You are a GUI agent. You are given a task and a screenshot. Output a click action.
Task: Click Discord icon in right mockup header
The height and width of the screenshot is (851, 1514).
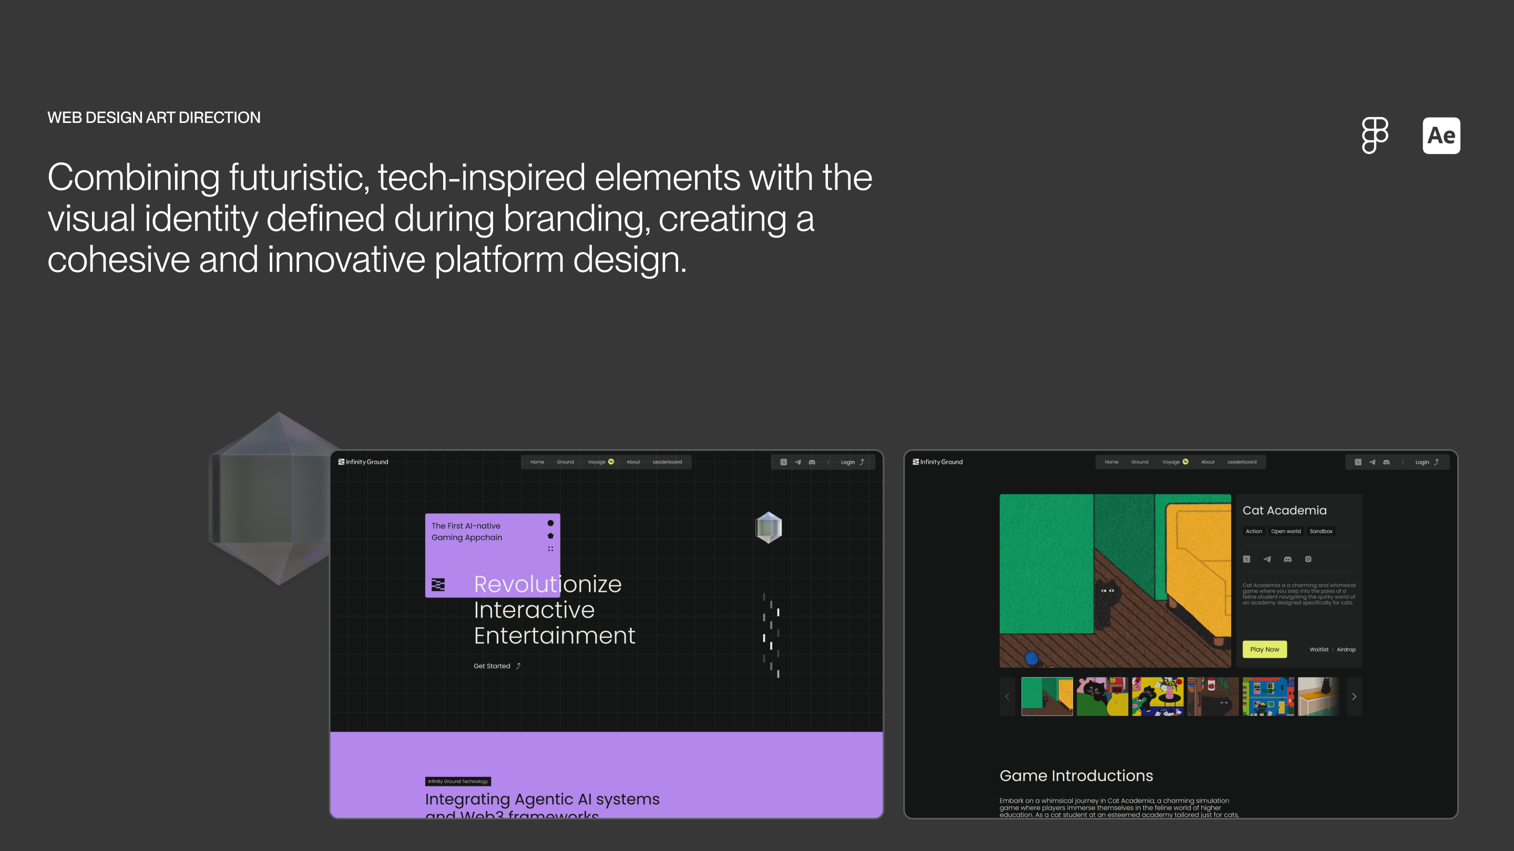(1386, 462)
